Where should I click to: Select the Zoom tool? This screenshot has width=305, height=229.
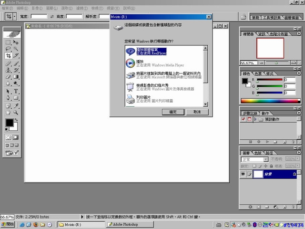(16, 113)
